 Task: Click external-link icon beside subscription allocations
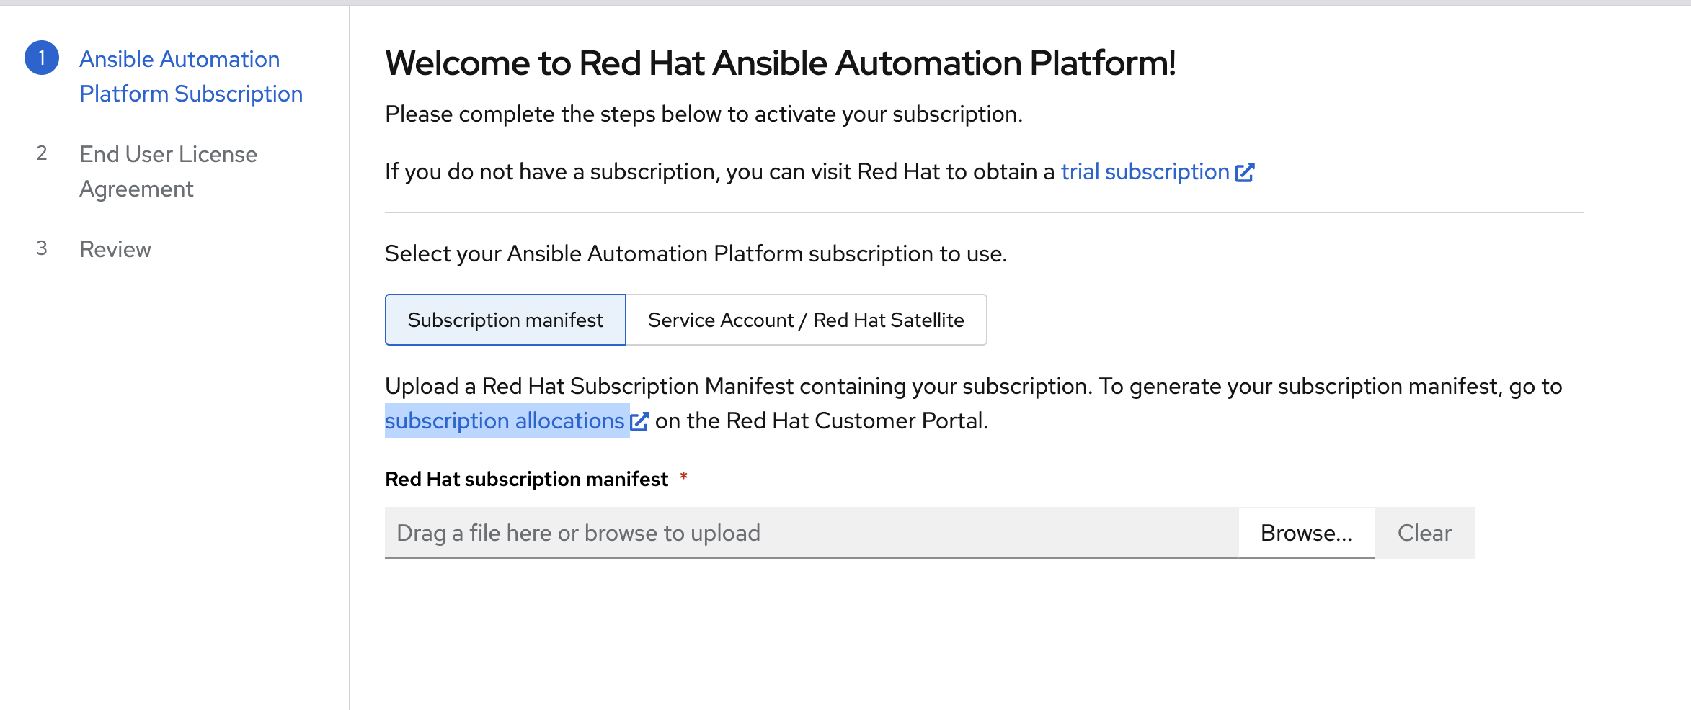639,421
